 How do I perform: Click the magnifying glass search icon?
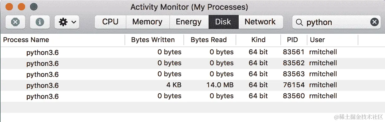300,22
